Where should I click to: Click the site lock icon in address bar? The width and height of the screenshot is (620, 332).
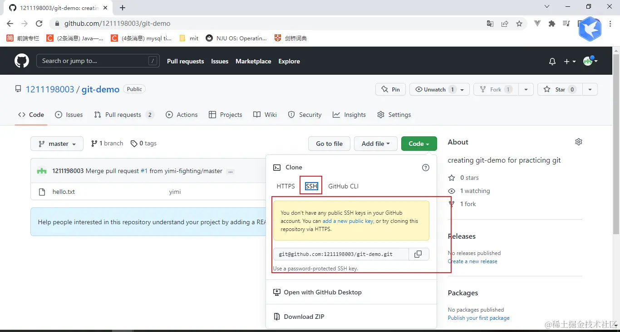tap(57, 24)
